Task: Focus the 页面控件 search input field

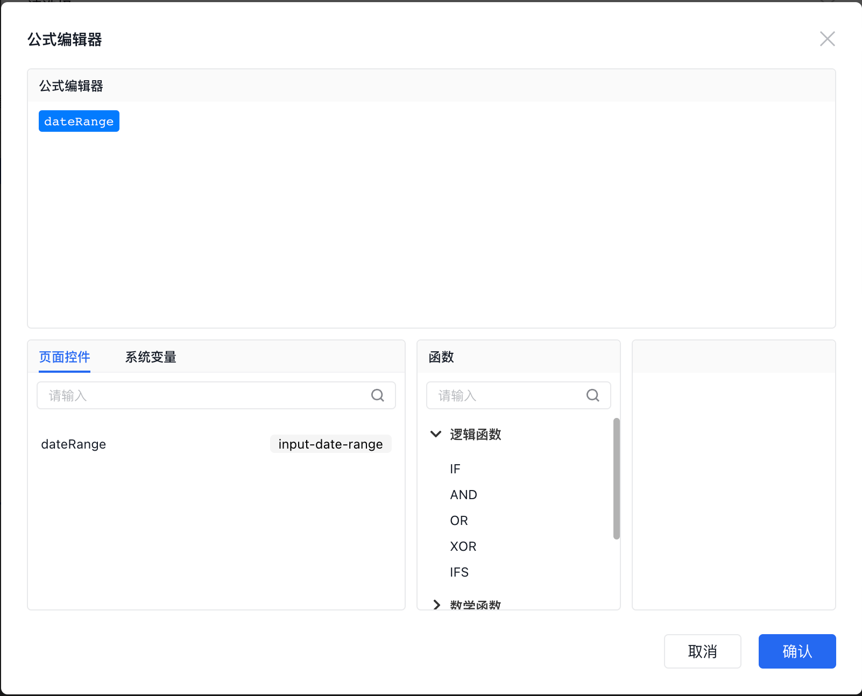Action: (216, 395)
